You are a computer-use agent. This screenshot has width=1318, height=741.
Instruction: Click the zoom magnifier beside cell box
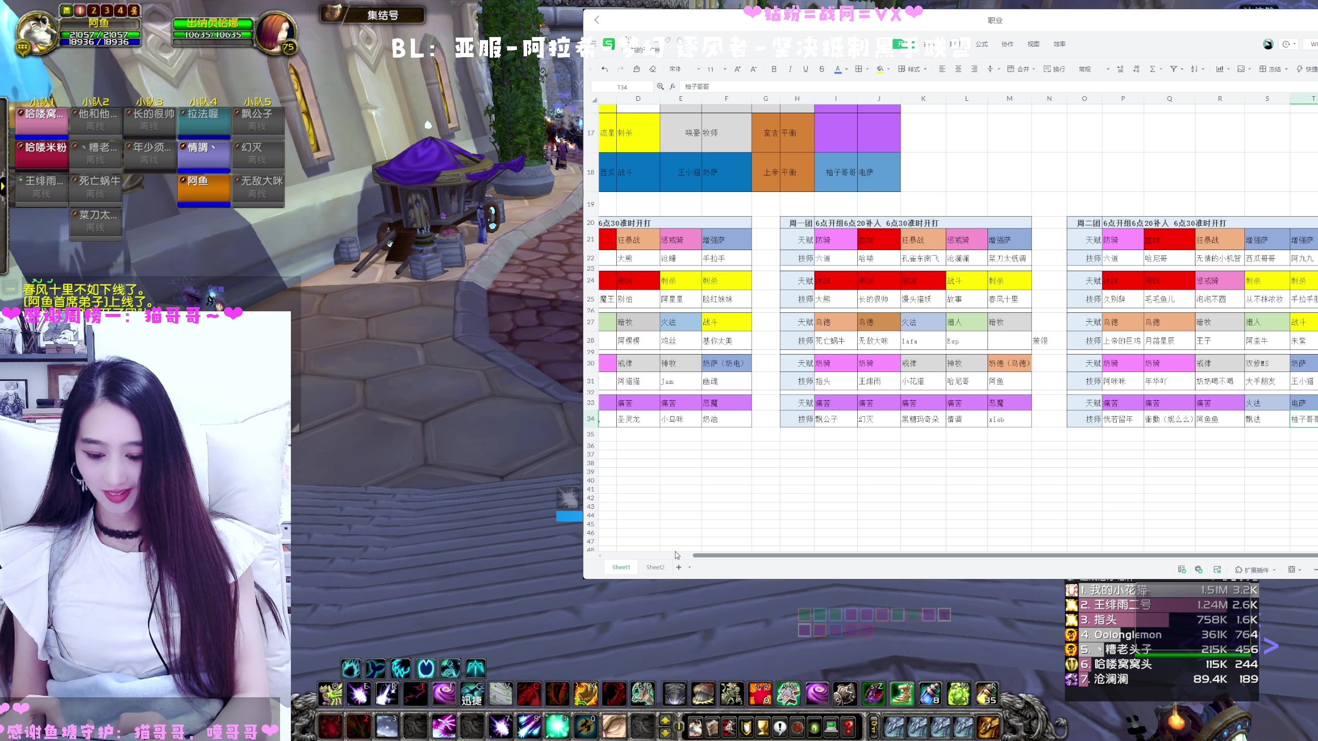tap(661, 86)
